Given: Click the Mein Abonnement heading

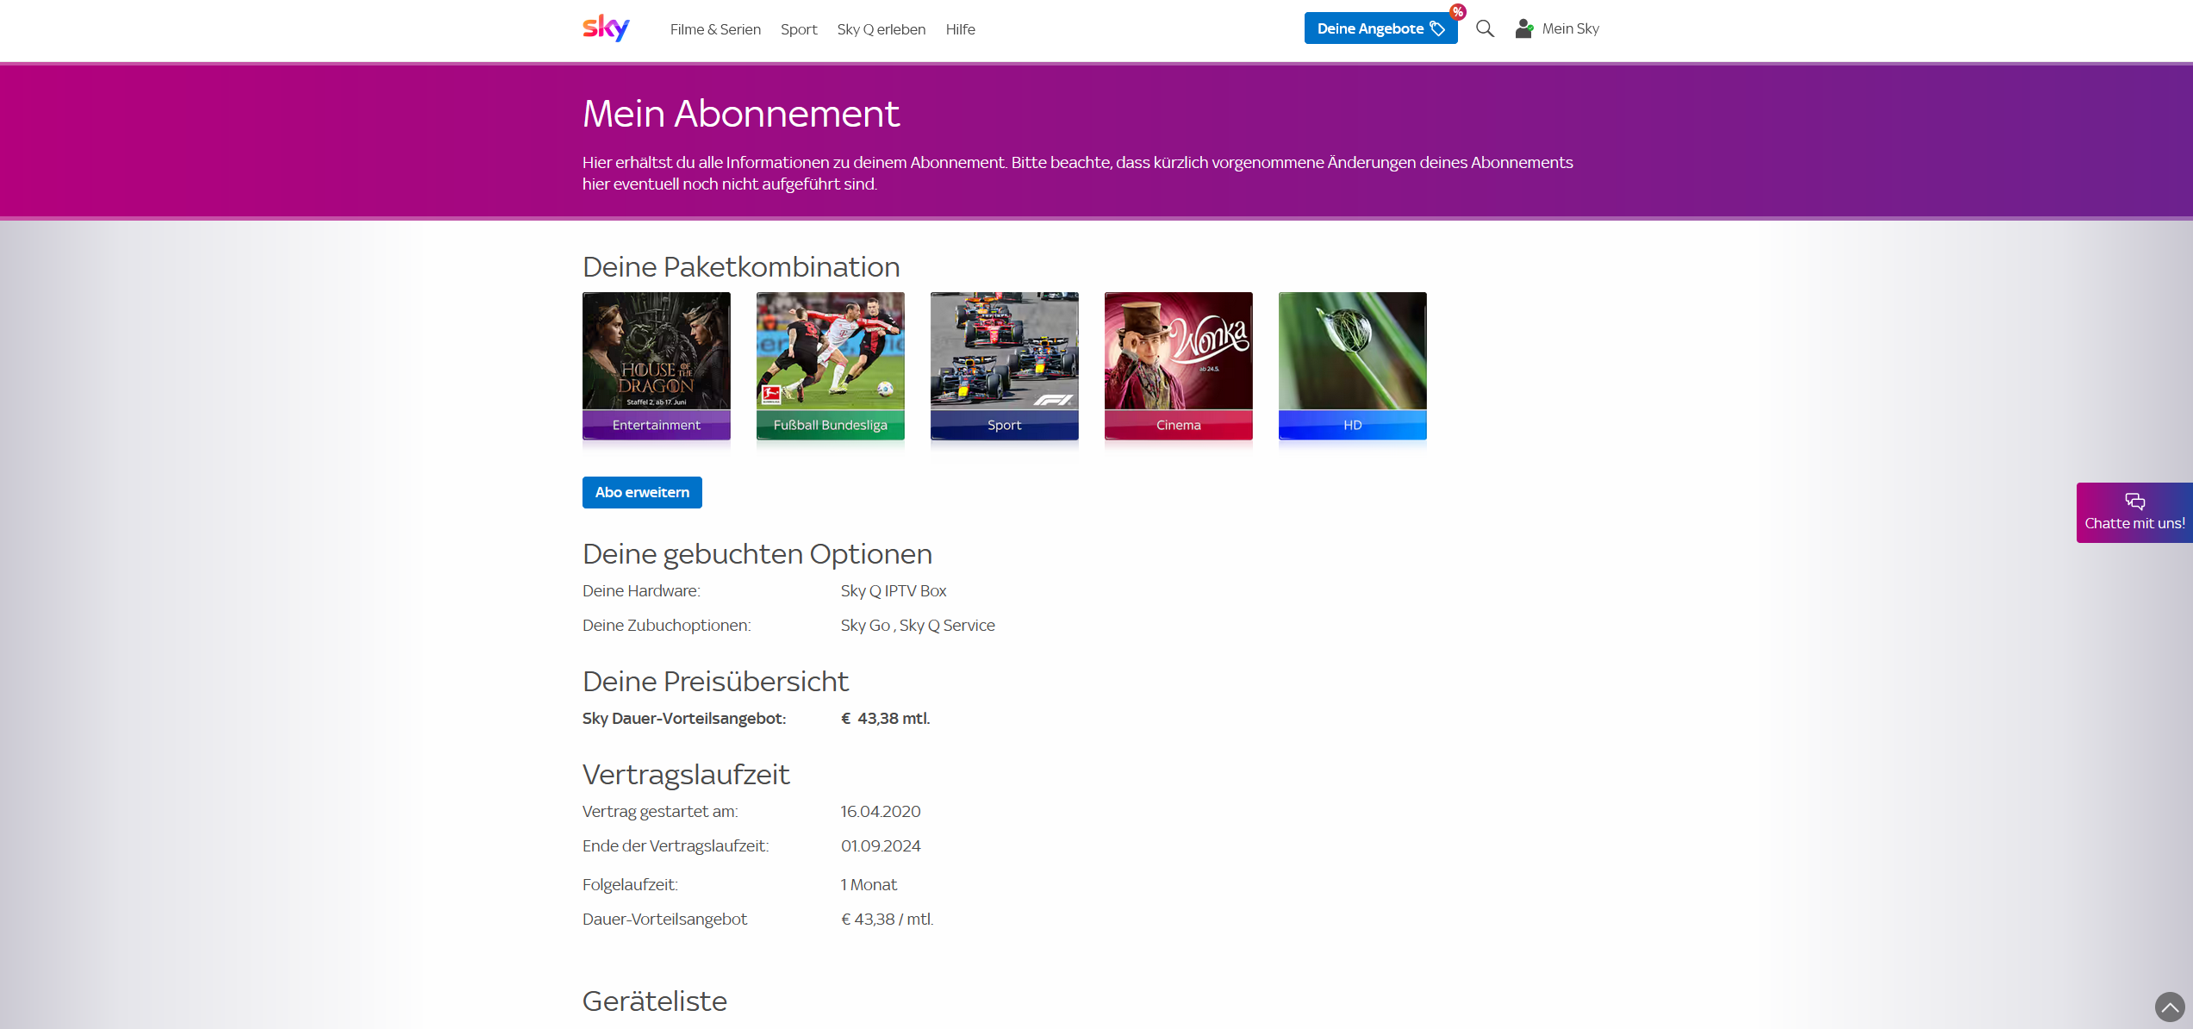Looking at the screenshot, I should pyautogui.click(x=741, y=114).
